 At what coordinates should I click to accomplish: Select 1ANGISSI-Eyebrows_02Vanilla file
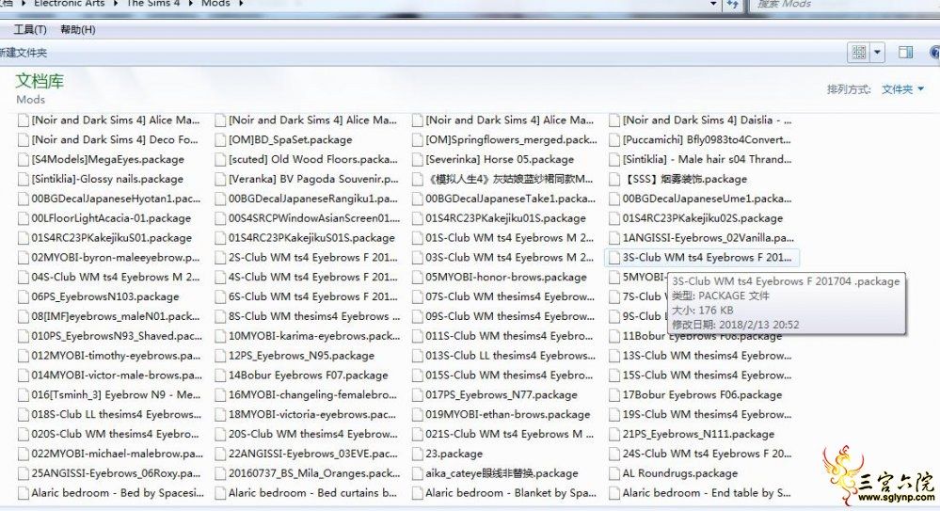[708, 238]
